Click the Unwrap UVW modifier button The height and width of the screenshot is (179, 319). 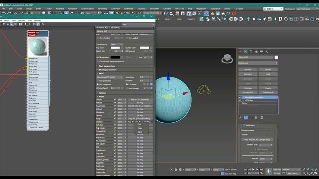pyautogui.click(x=248, y=92)
